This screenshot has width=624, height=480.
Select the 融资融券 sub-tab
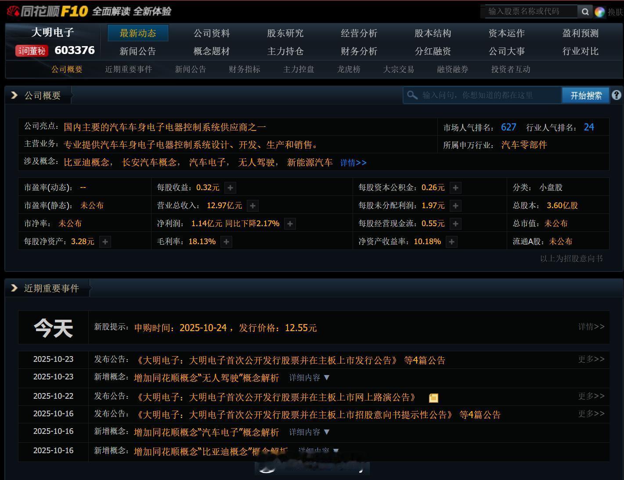pos(453,69)
